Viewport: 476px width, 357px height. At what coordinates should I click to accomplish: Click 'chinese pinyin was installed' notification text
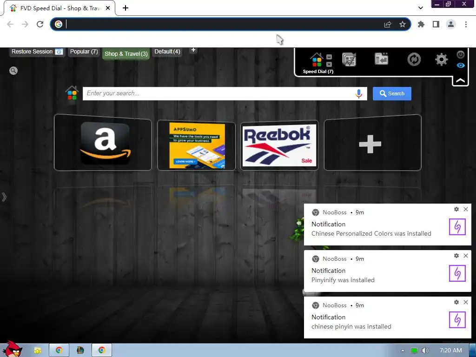[351, 326]
